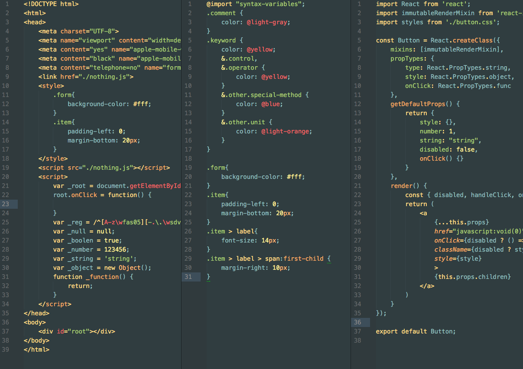
Task: Click the disabled: false, property
Action: tap(449, 149)
